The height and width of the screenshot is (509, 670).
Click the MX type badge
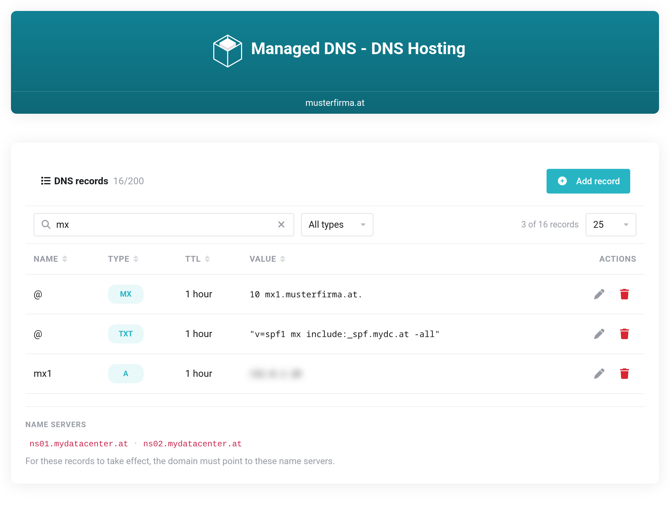[x=126, y=294]
